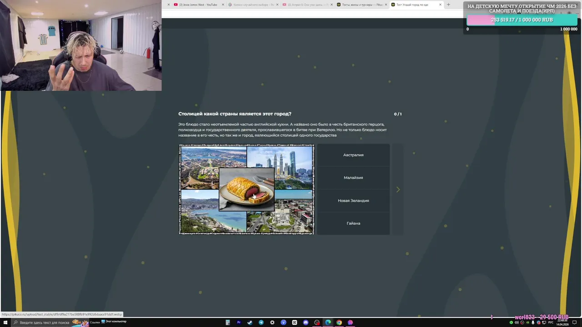Click the 'РУС' language indicator
This screenshot has height=327, width=582.
pyautogui.click(x=551, y=322)
